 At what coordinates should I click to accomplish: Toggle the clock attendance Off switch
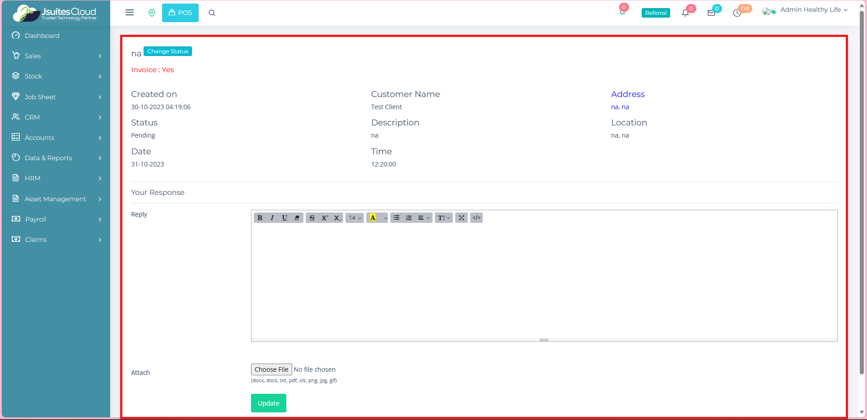(737, 13)
